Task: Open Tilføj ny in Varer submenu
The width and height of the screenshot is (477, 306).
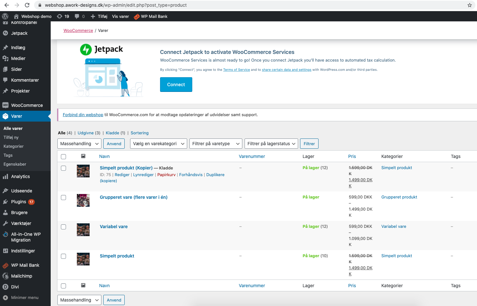Action: coord(11,137)
